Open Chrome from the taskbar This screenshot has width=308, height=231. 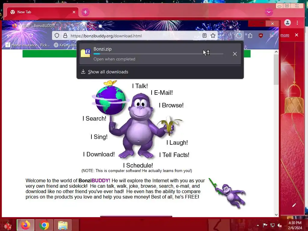click(44, 225)
